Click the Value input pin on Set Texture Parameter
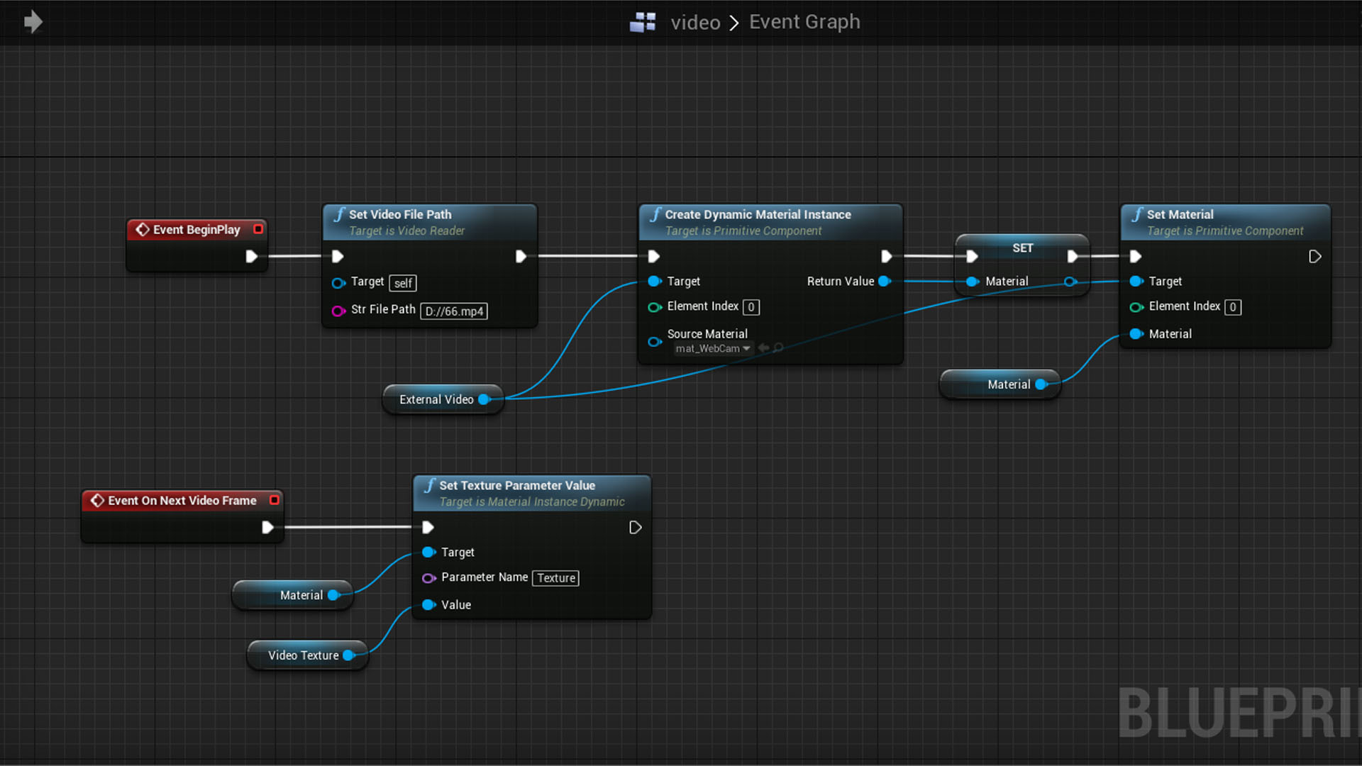The height and width of the screenshot is (766, 1362). pos(428,605)
